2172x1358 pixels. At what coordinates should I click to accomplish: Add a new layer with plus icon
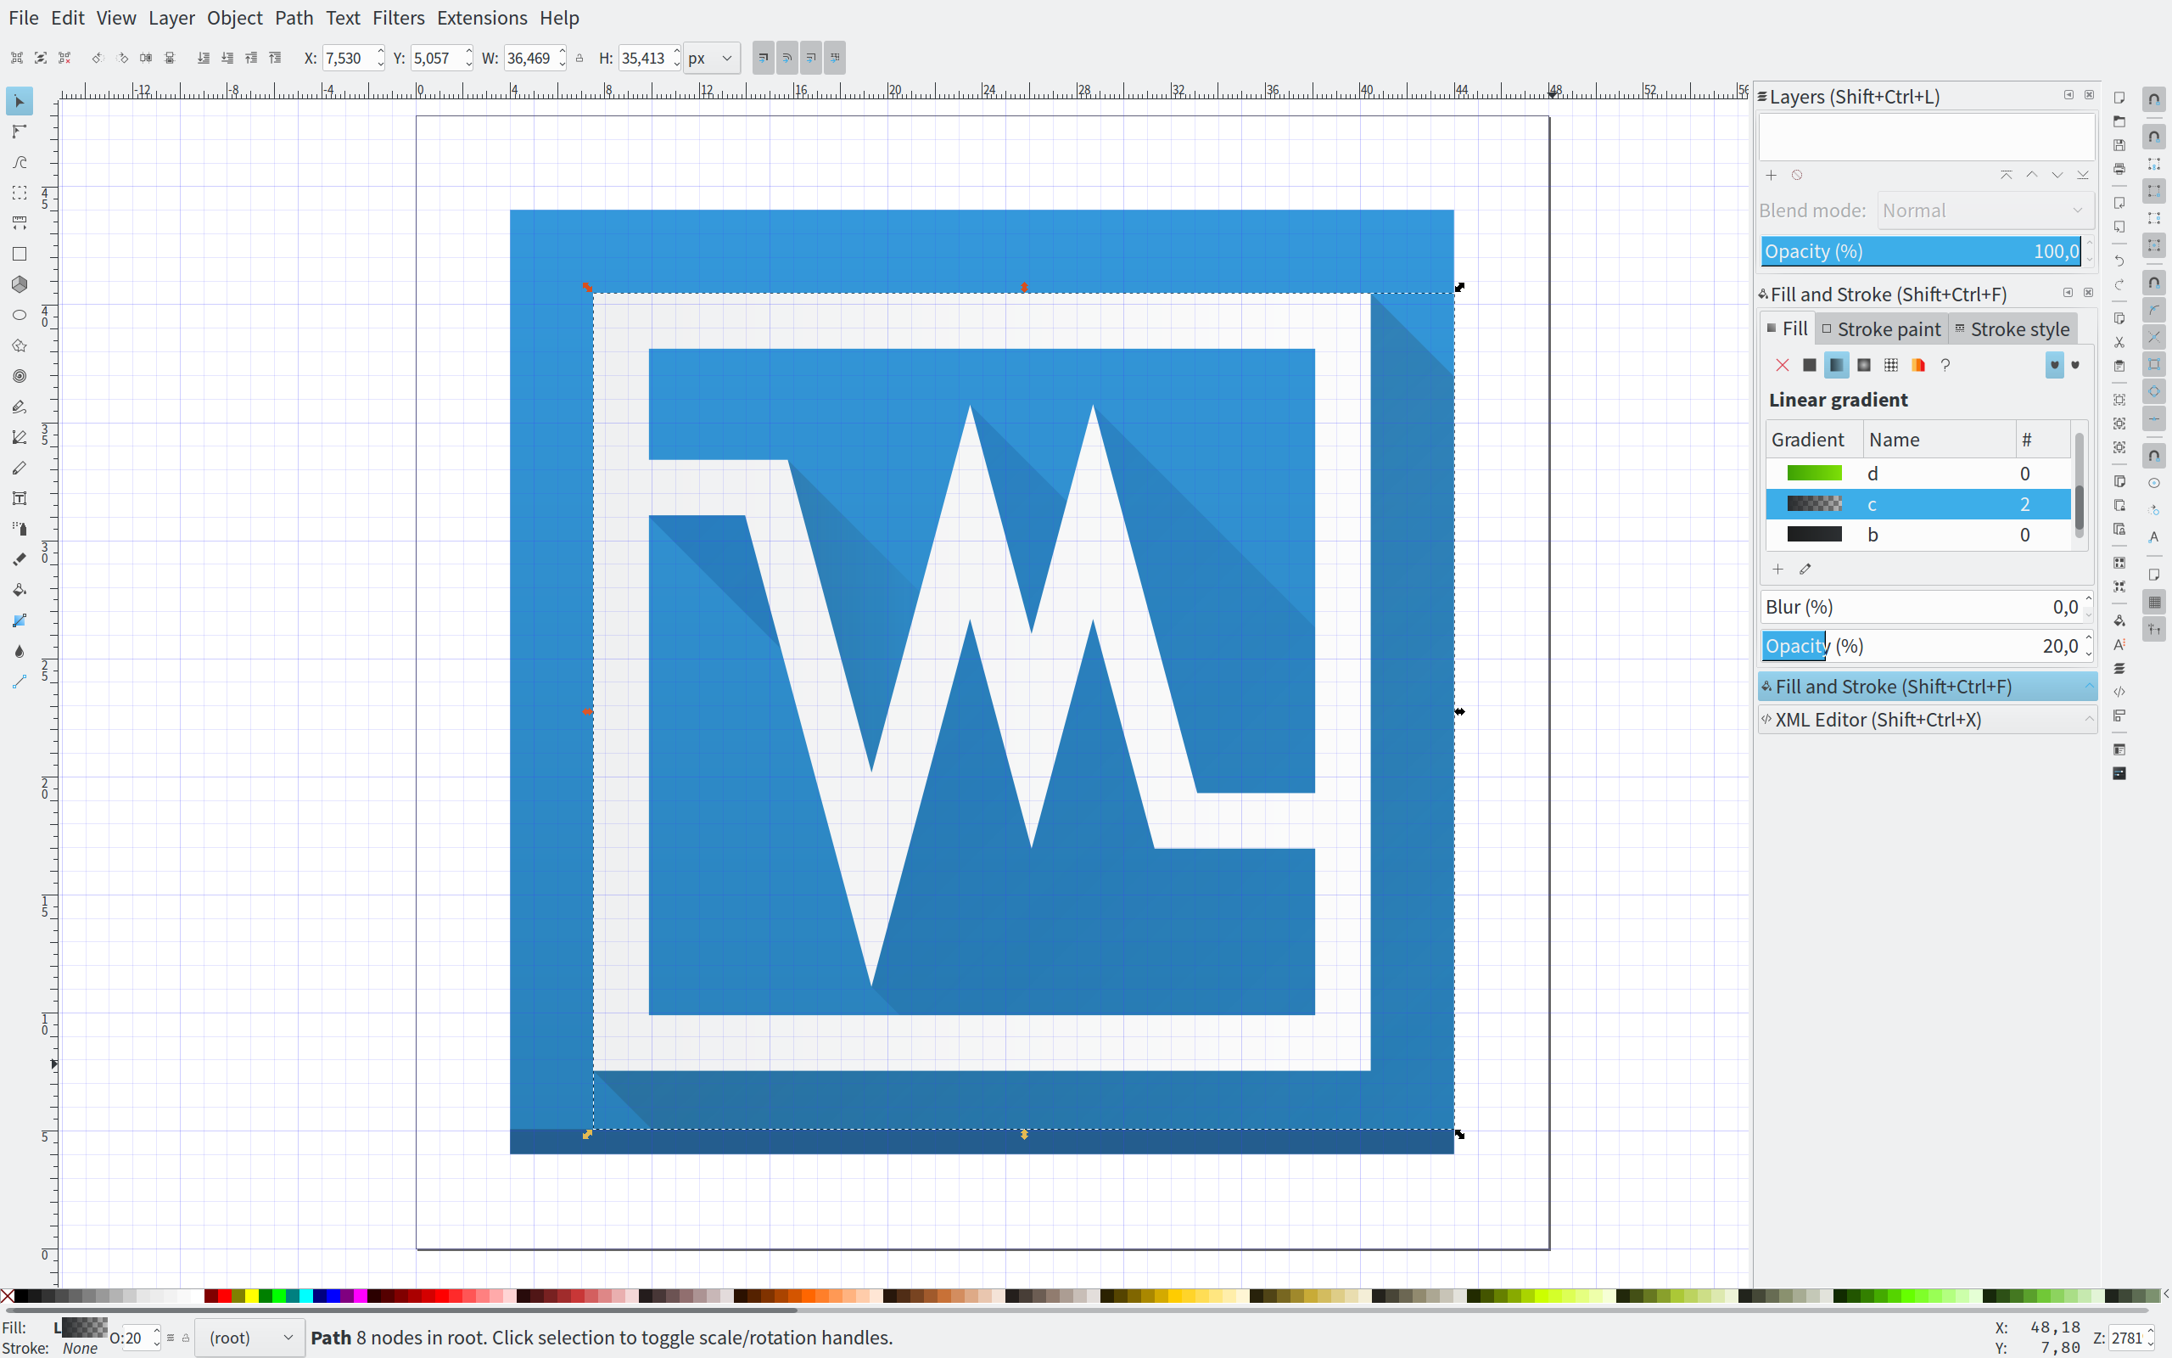coord(1771,175)
